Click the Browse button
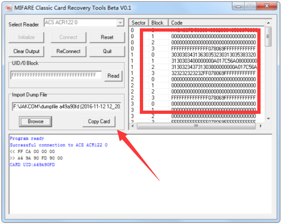The width and height of the screenshot is (282, 224). pos(35,121)
